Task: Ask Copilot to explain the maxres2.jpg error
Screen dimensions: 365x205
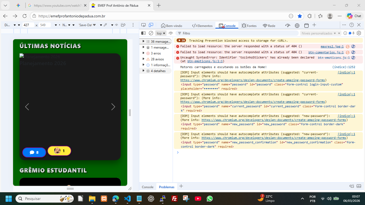Action: click(x=353, y=46)
